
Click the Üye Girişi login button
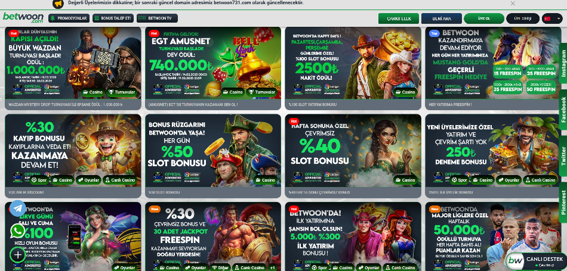point(522,18)
